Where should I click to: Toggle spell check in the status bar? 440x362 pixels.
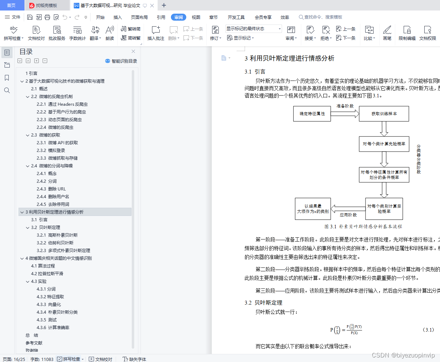pos(70,359)
